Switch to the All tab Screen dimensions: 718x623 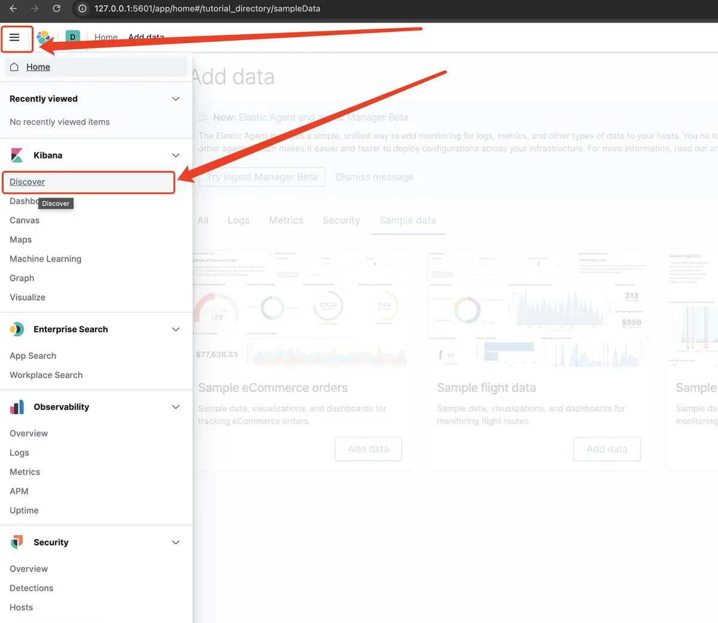(203, 220)
